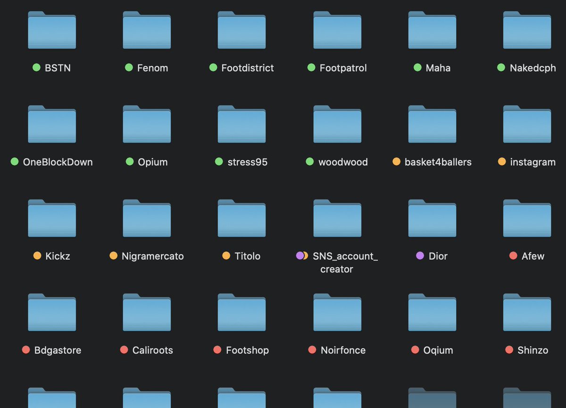The image size is (566, 408).
Task: Click the Fenom name label
Action: pos(152,68)
